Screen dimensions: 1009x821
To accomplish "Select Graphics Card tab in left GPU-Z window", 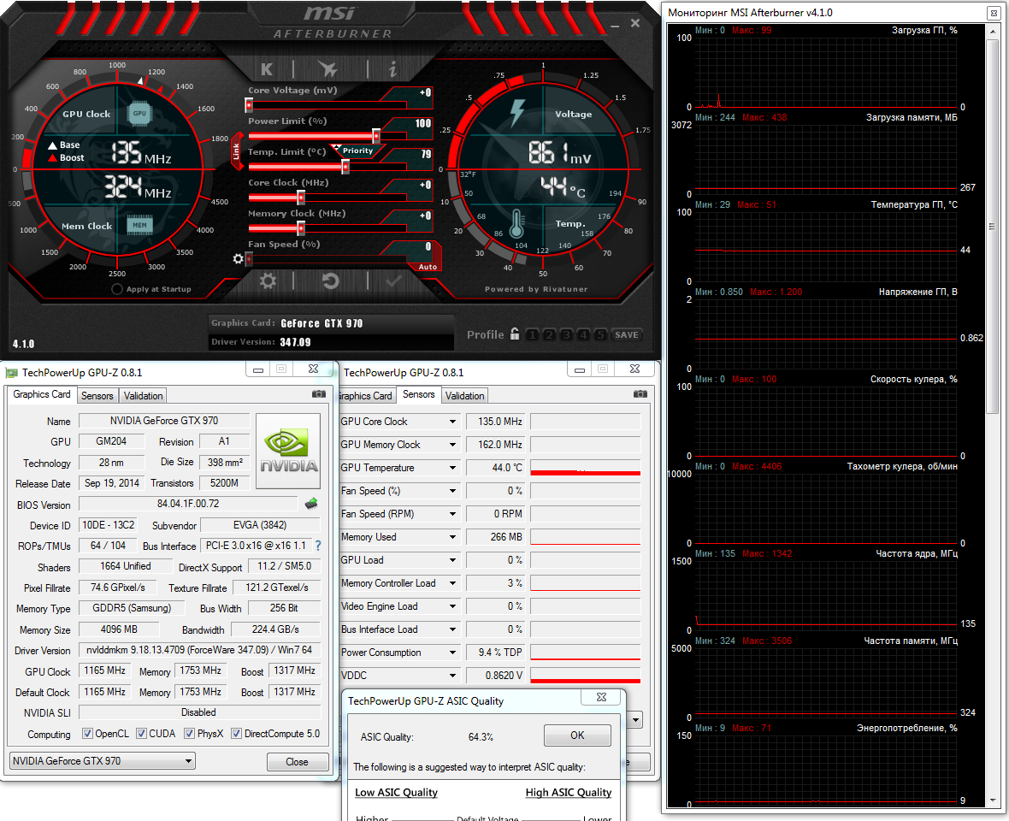I will point(41,394).
